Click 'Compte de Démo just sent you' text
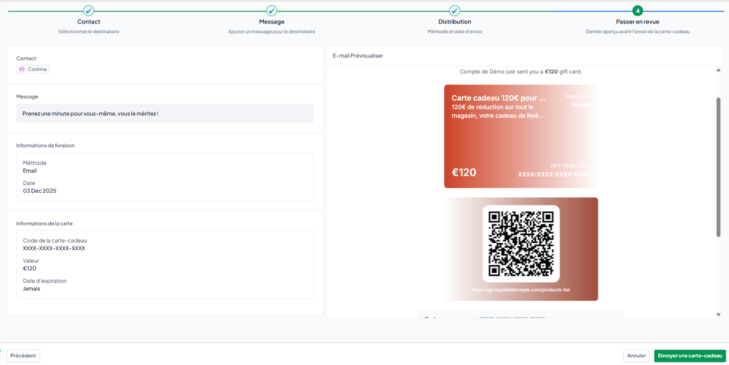729x365 pixels. (521, 72)
